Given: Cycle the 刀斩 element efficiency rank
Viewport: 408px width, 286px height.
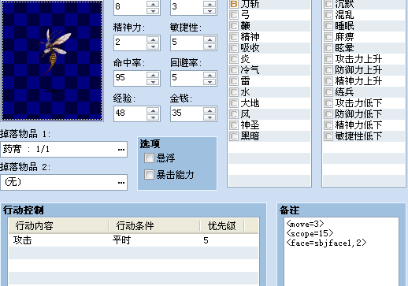Looking at the screenshot, I should point(234,4).
